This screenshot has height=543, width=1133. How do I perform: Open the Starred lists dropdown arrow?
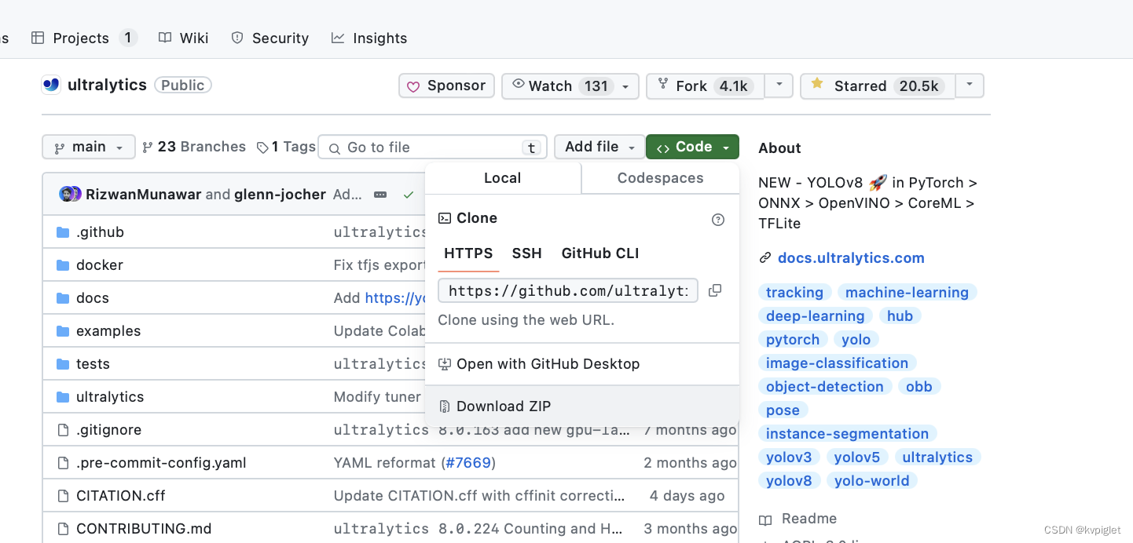970,86
